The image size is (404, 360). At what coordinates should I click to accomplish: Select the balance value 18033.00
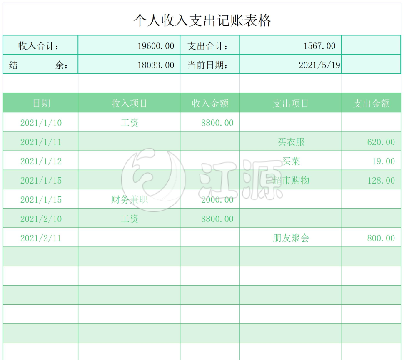tap(156, 65)
